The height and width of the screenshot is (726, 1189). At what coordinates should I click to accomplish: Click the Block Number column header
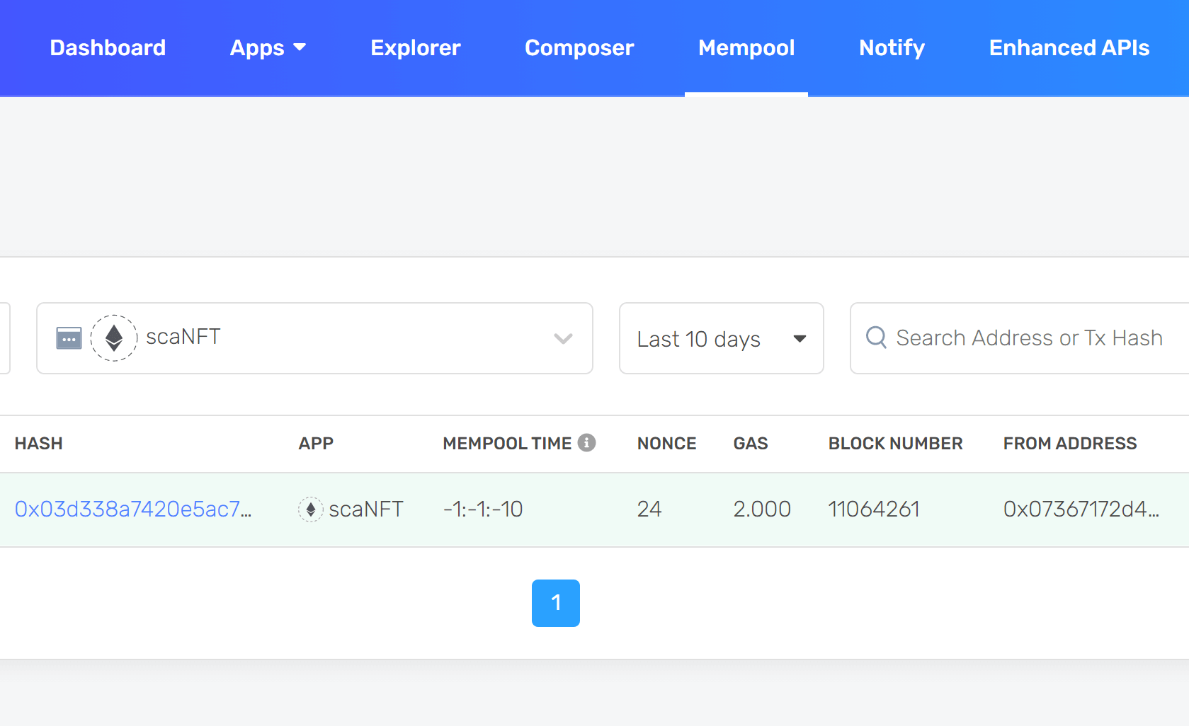click(x=895, y=444)
